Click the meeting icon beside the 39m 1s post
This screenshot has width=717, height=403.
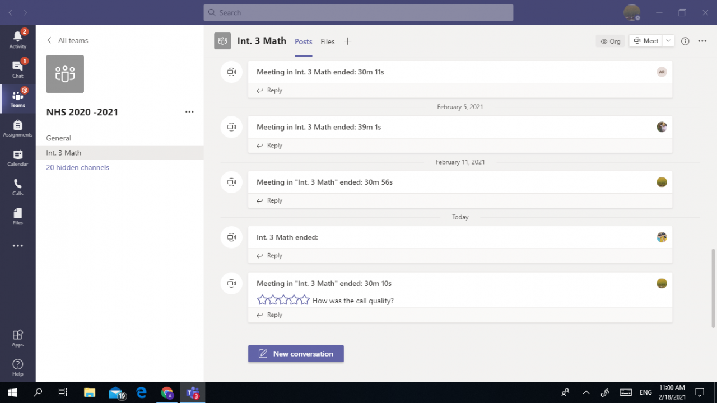pos(231,127)
